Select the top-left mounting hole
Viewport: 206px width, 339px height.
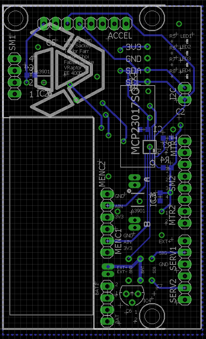[x=15, y=18]
